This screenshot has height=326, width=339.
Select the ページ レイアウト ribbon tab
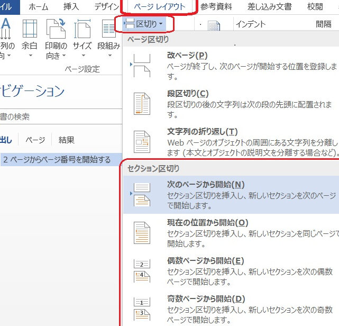pos(160,7)
